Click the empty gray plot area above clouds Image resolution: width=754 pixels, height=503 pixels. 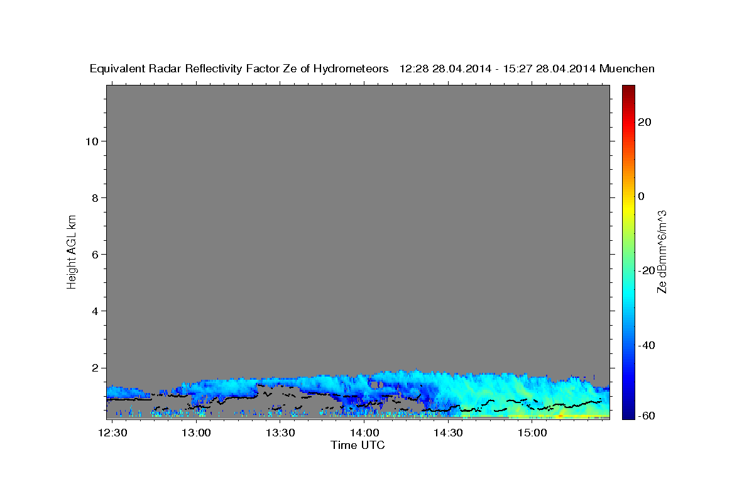[x=358, y=226]
